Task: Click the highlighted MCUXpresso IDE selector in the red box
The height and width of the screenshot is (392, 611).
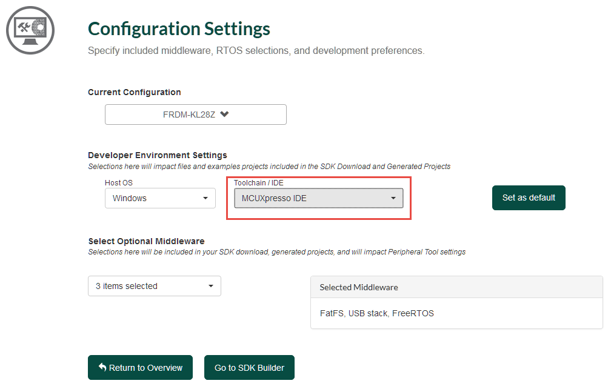Action: tap(319, 198)
